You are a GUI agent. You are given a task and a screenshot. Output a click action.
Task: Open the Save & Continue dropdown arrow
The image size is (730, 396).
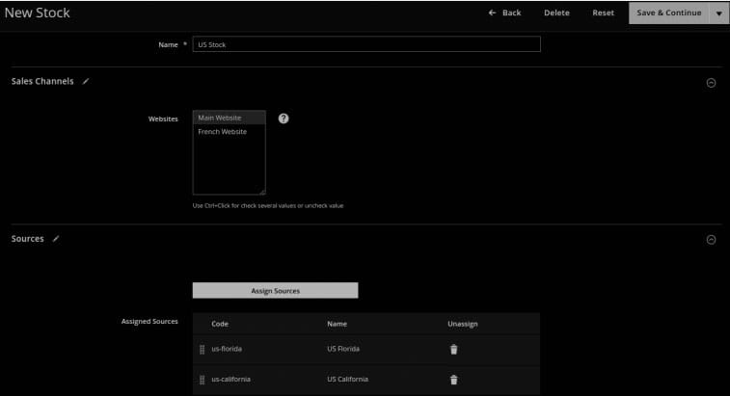click(718, 13)
